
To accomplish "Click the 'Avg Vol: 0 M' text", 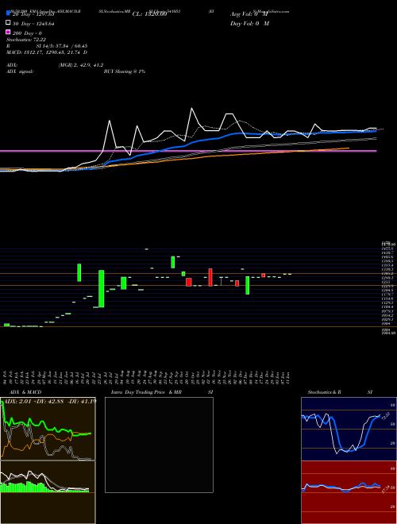I will [249, 14].
